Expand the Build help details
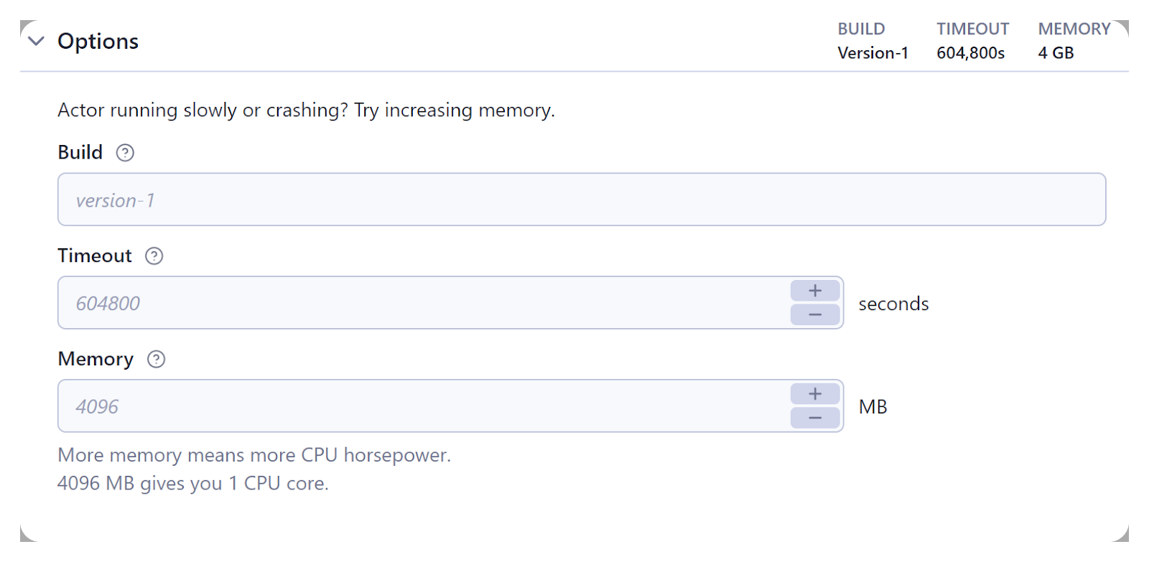Screen dimensions: 1149x562 pos(125,152)
